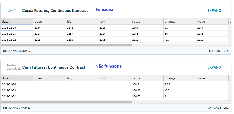The width and height of the screenshot is (234, 114).
Task: Click the CHRIS/ICE_CC5 dataset code
Action: [x=219, y=51]
